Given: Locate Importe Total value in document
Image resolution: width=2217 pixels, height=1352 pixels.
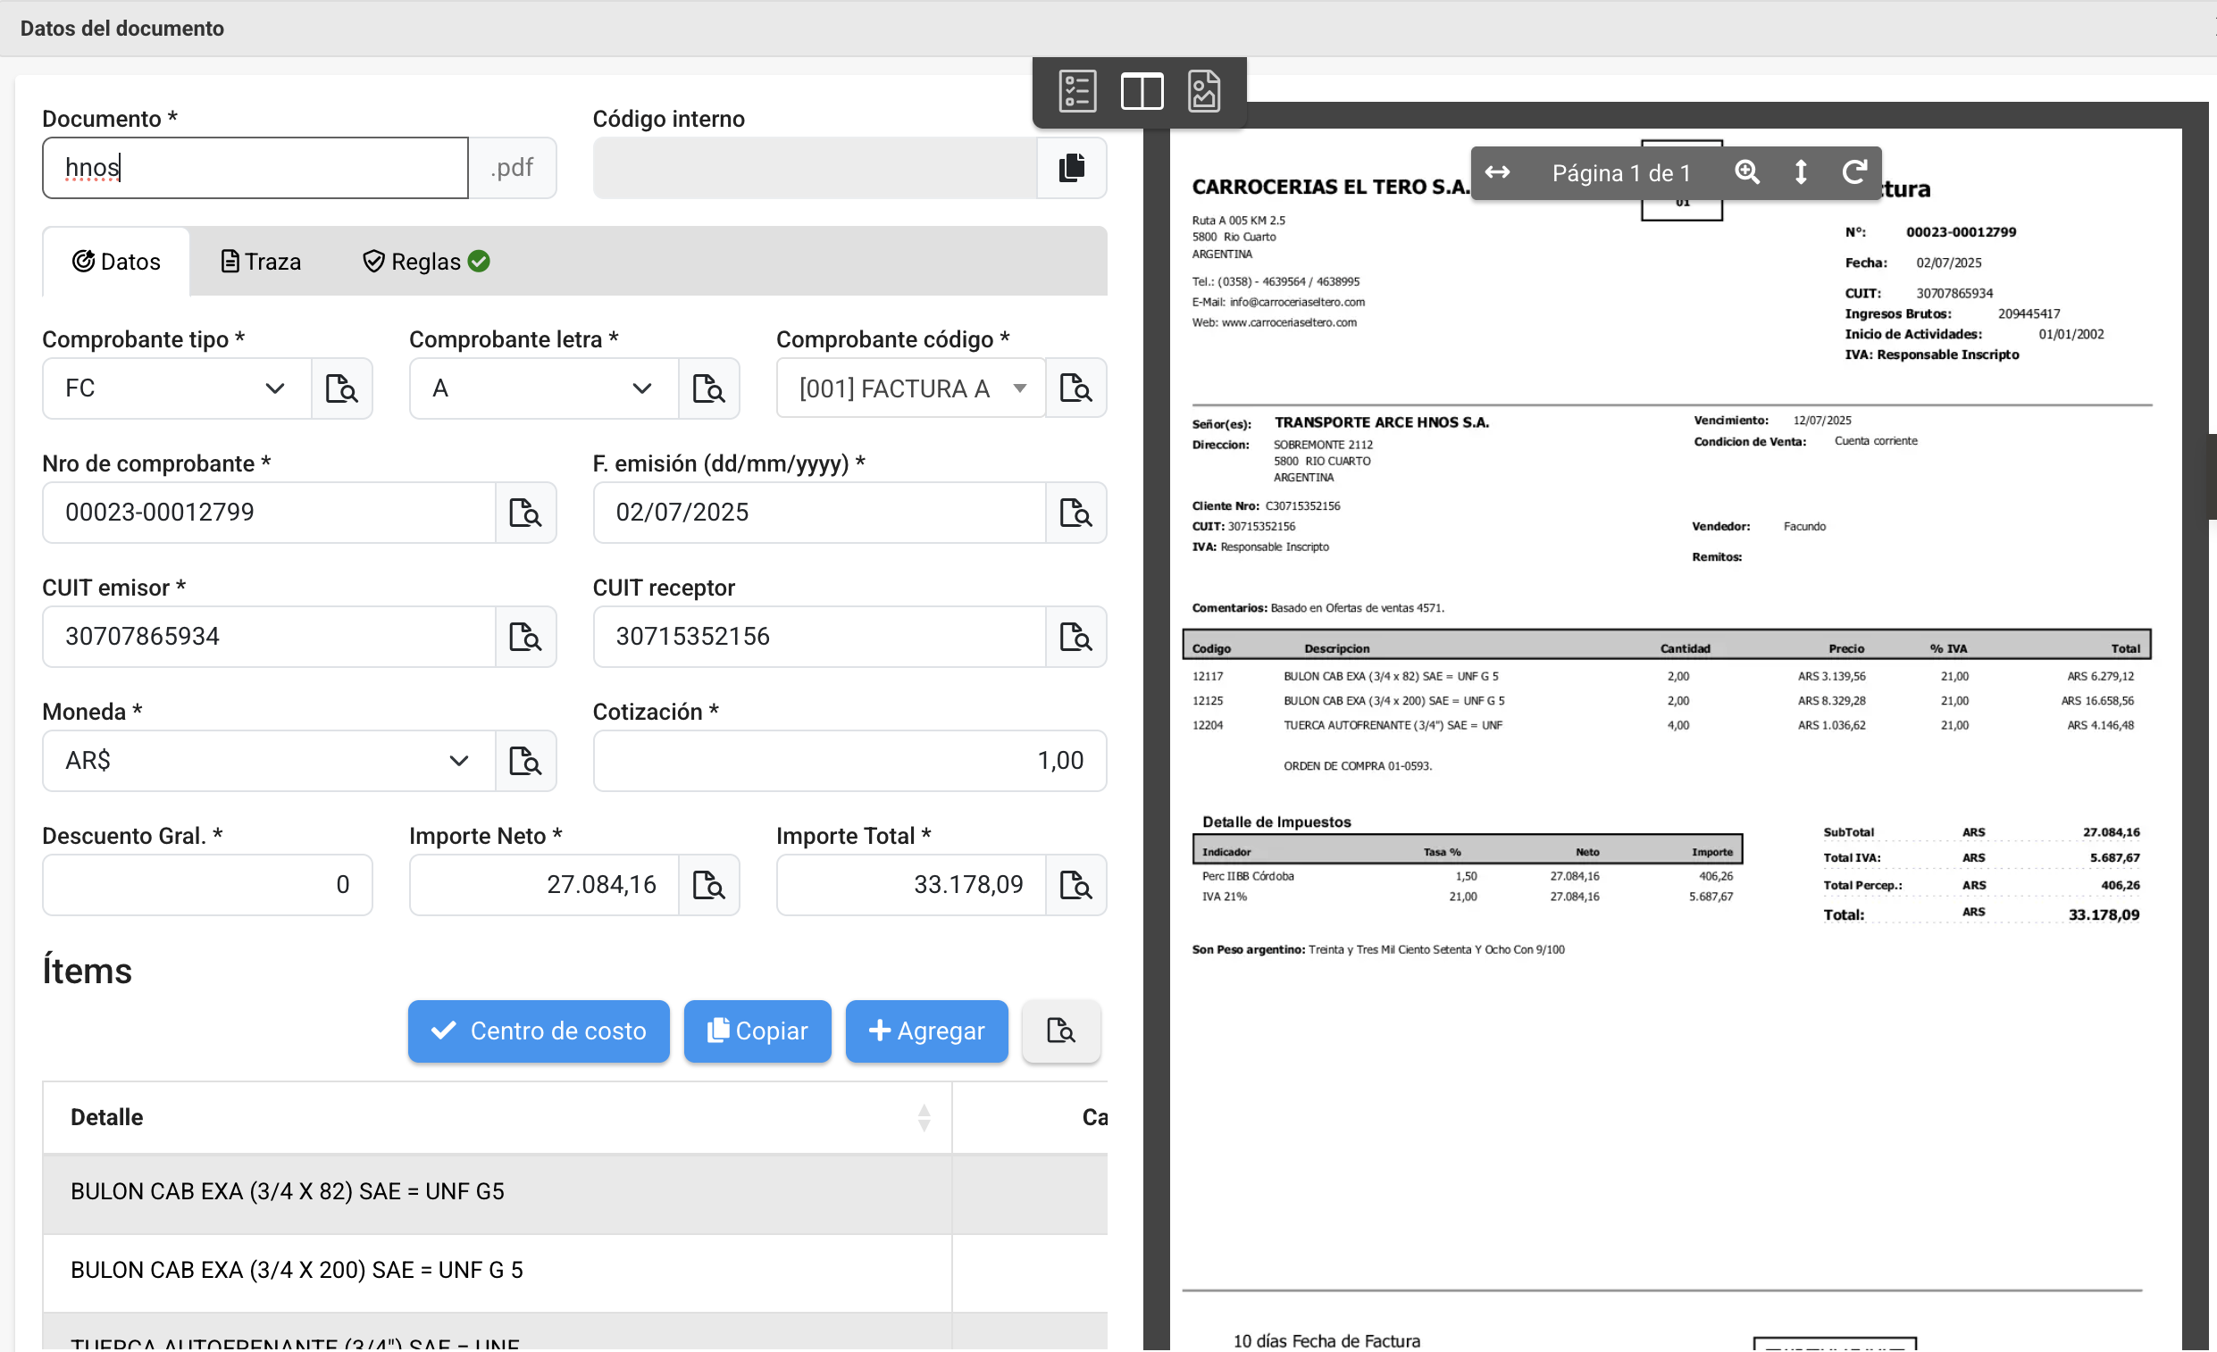Looking at the screenshot, I should 1075,885.
